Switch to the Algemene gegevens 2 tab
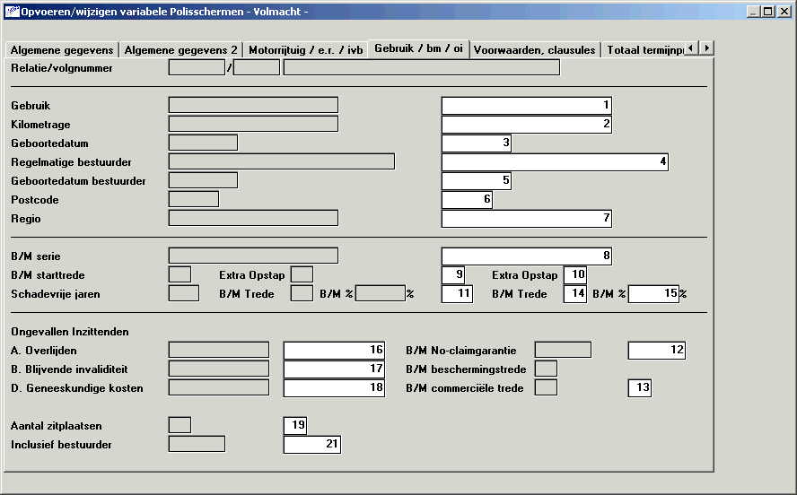The width and height of the screenshot is (797, 495). click(x=180, y=50)
